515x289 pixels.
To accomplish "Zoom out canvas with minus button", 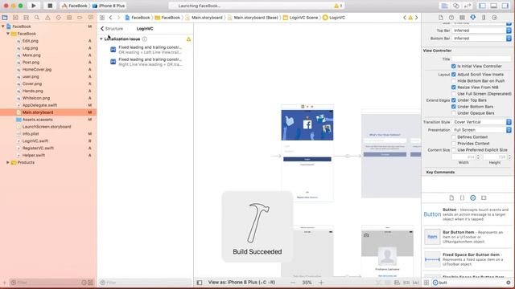I will [x=293, y=283].
